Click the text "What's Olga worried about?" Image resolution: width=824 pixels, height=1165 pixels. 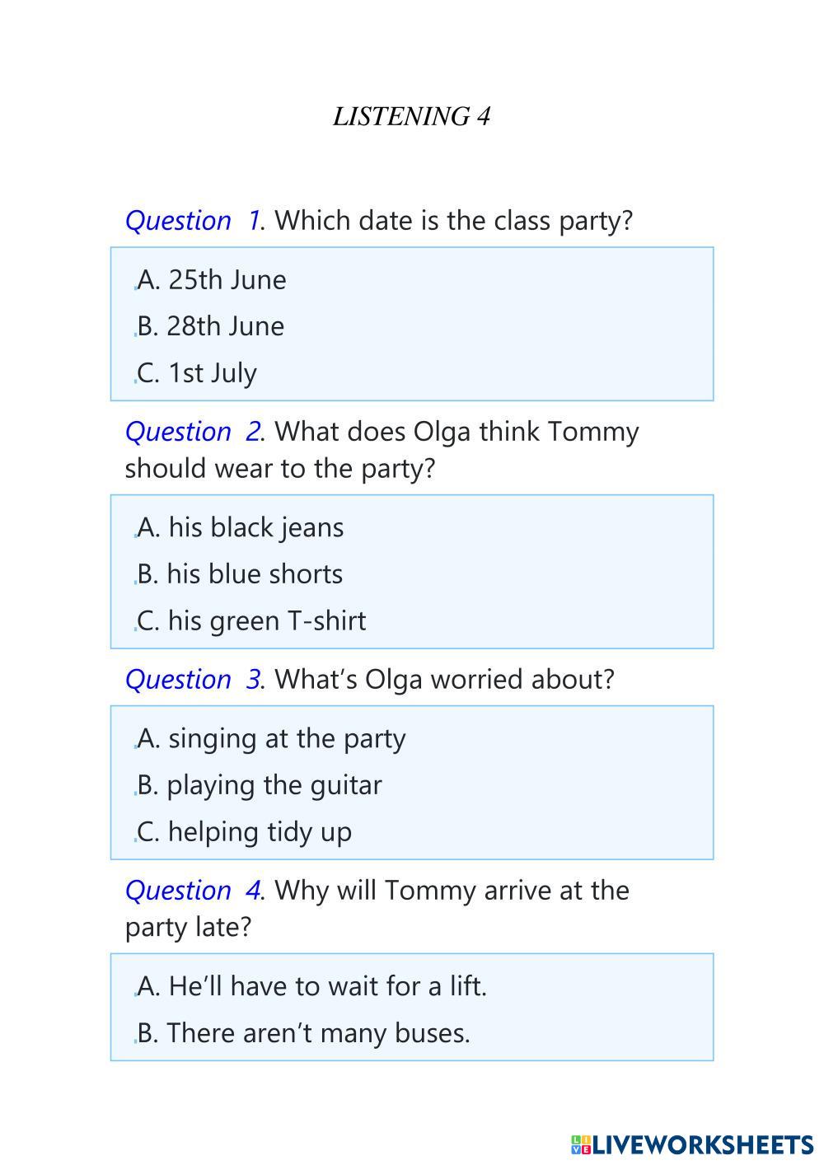444,680
